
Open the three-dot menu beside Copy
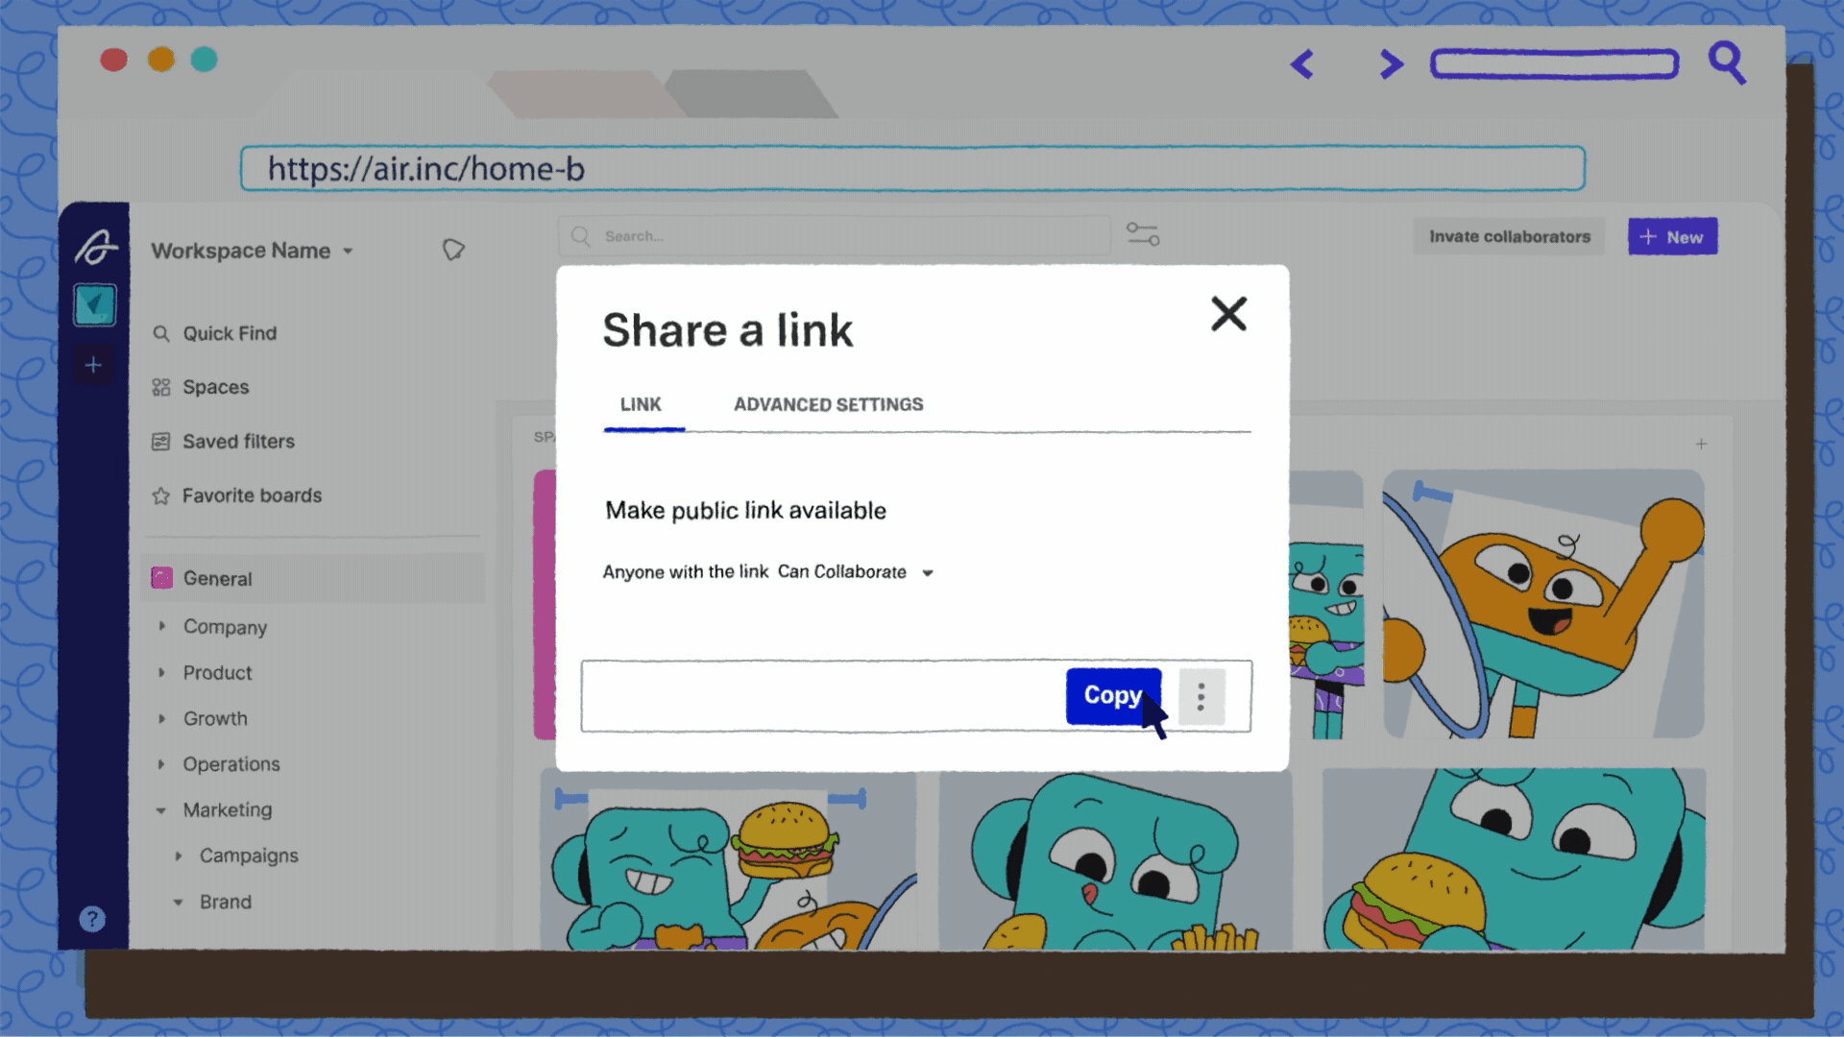(1201, 696)
